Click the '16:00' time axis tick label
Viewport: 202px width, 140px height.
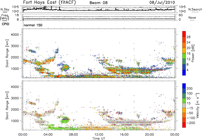tap(124, 135)
